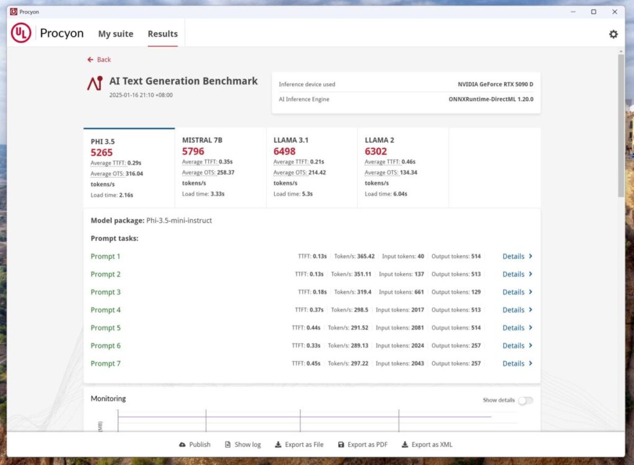Click the Show log document icon
The image size is (634, 465).
click(228, 445)
